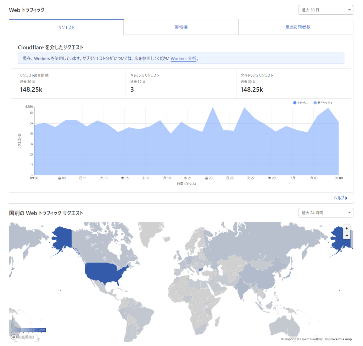Zoom in on the map with plus button
The width and height of the screenshot is (363, 346).
(347, 228)
